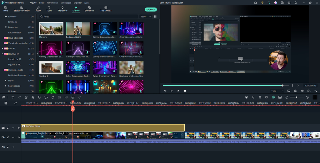Click the Exportar button
The height and width of the screenshot is (163, 320).
click(x=151, y=10)
